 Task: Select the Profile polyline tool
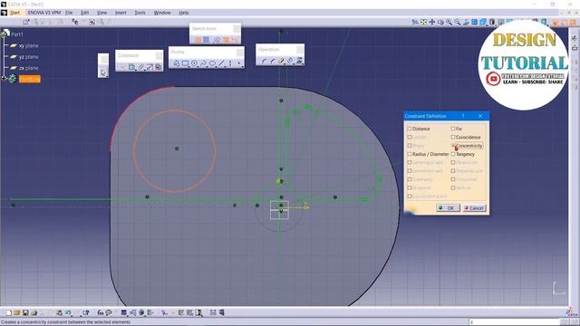coord(177,63)
